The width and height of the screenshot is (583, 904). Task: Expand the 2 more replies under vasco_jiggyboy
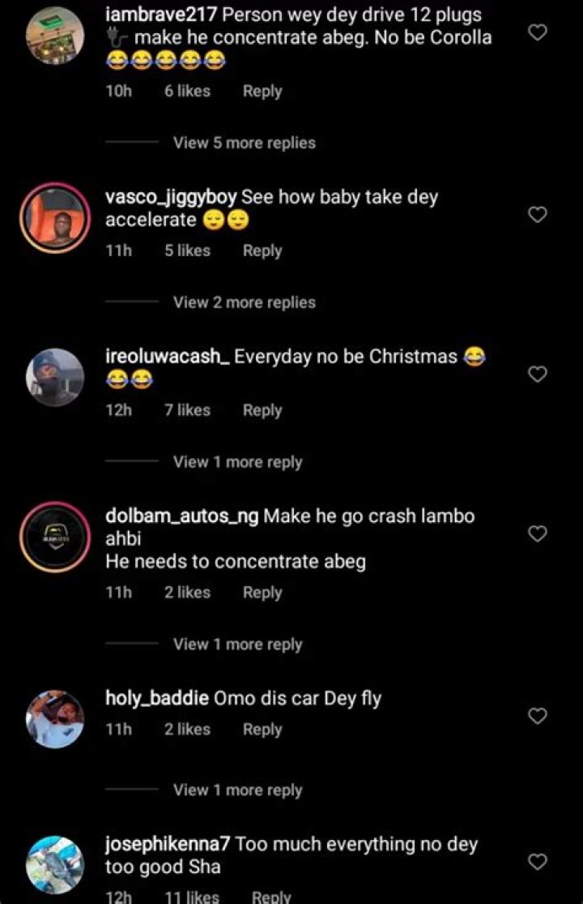click(x=244, y=302)
